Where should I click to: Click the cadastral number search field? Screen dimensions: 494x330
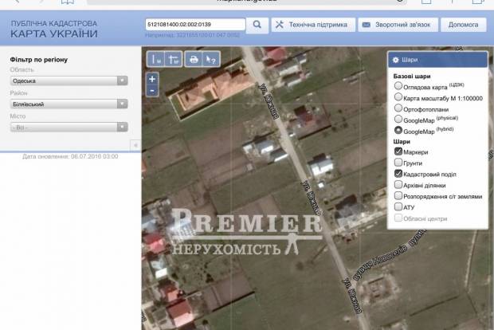[195, 25]
